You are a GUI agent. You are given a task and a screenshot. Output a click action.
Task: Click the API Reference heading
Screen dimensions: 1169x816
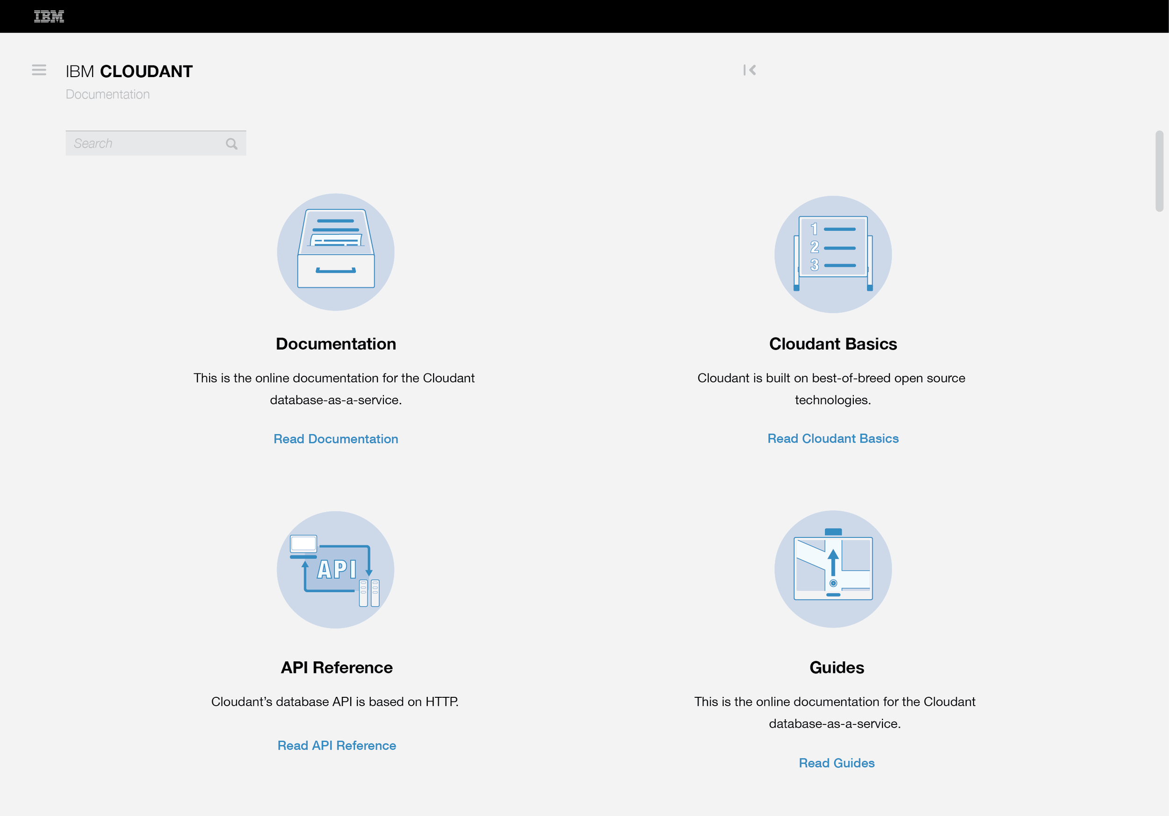point(337,667)
